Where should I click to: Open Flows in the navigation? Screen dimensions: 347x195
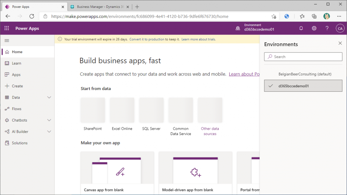tap(27, 109)
